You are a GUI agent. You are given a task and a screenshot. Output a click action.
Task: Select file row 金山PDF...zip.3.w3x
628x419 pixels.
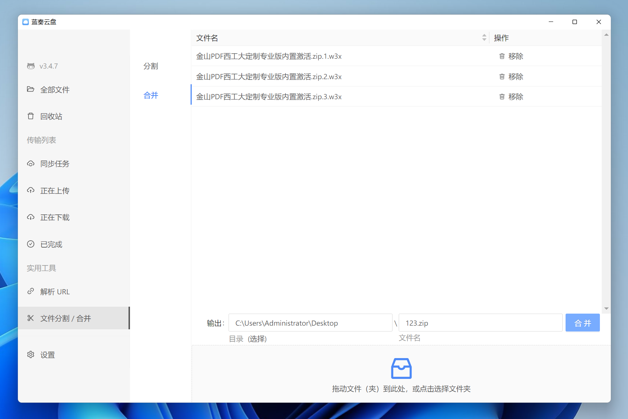pyautogui.click(x=396, y=97)
